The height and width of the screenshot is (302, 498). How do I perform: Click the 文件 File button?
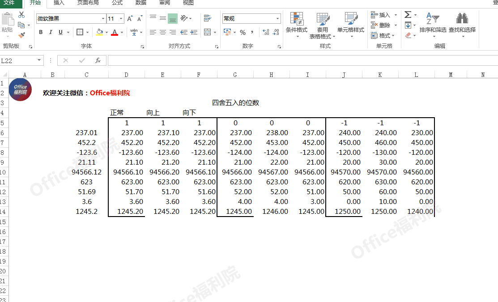(x=9, y=3)
